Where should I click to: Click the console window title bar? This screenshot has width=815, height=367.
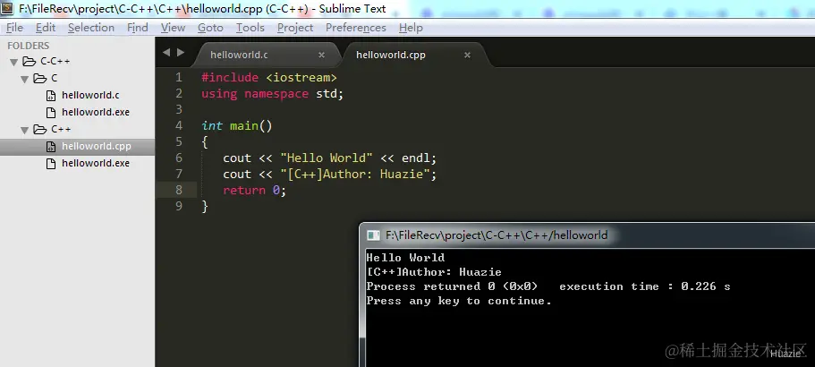588,235
